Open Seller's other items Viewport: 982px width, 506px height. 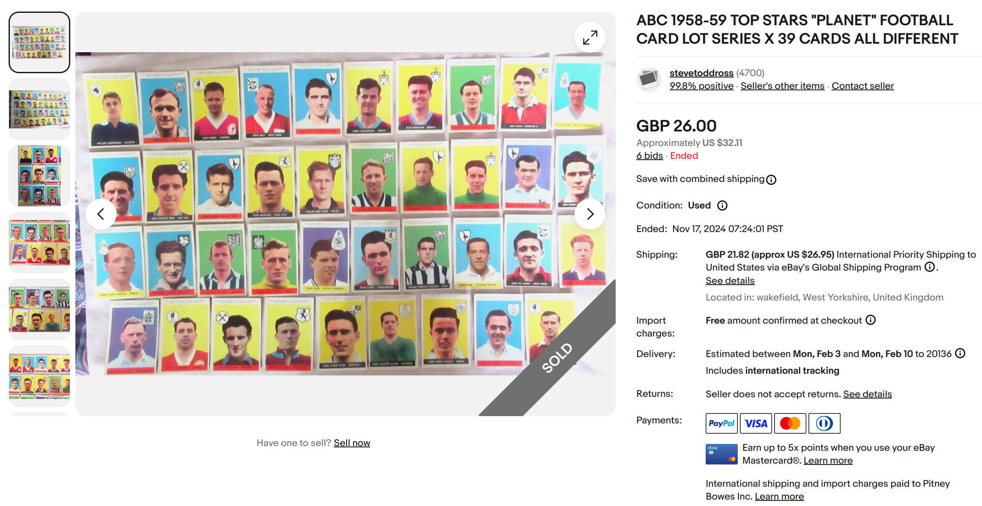pos(782,86)
